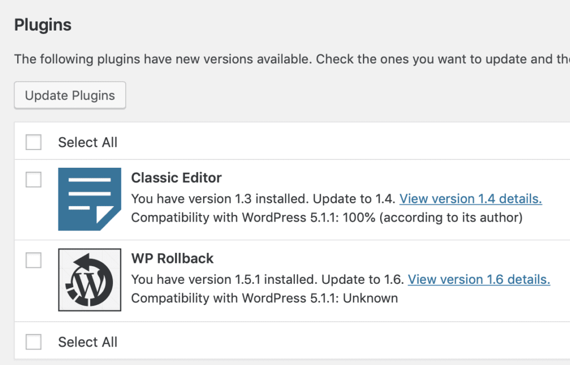Screen dimensions: 570x365
Task: Click the 'Update to 1.6.' text
Action: coord(363,279)
